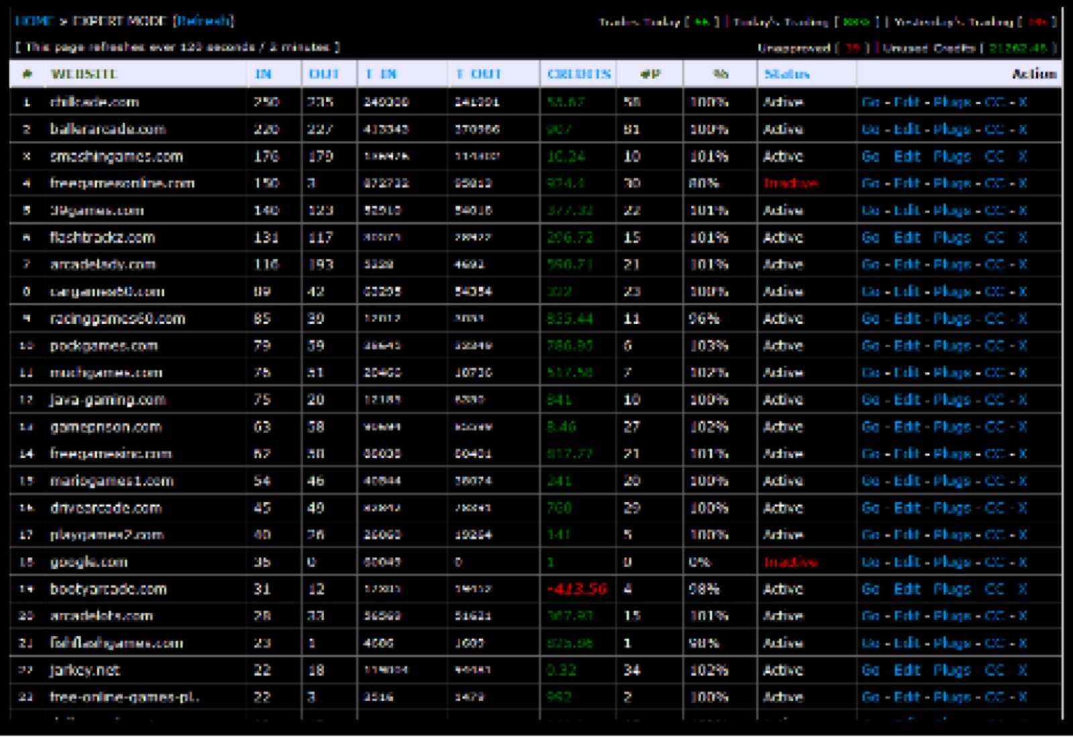The width and height of the screenshot is (1073, 738).
Task: Sort table by the Status column header
Action: pyautogui.click(x=787, y=74)
